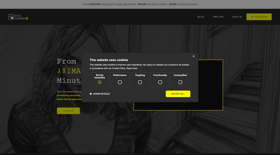Screen dimensions: 280x155
Task: Open the Read more cookie policy link
Action: 132,68
